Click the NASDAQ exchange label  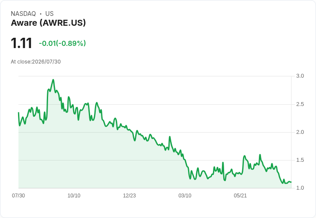[23, 14]
